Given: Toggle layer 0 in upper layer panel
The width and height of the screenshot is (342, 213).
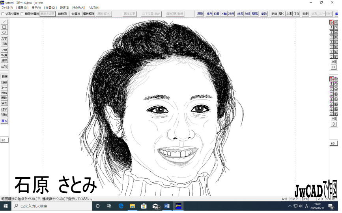Looking at the screenshot, I should pos(331,22).
